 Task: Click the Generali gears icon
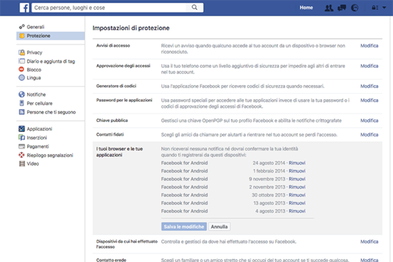pyautogui.click(x=22, y=27)
